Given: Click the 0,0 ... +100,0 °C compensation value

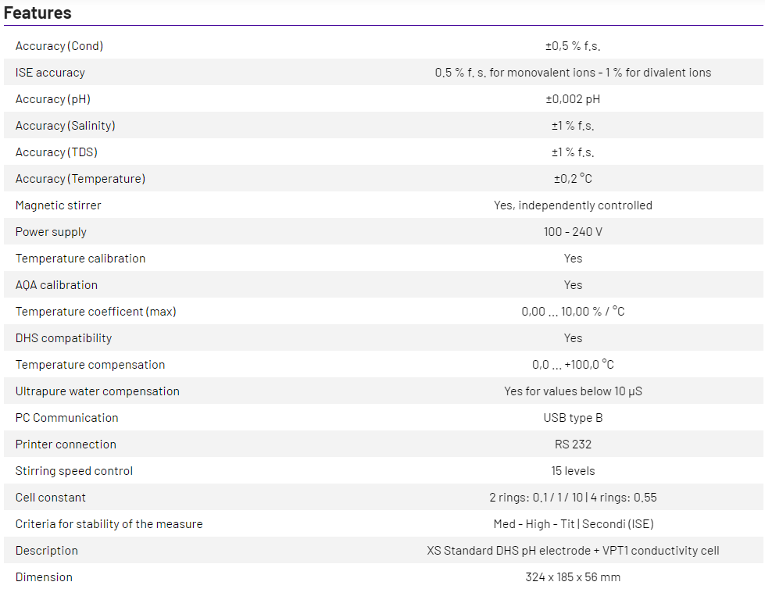Looking at the screenshot, I should tap(573, 365).
